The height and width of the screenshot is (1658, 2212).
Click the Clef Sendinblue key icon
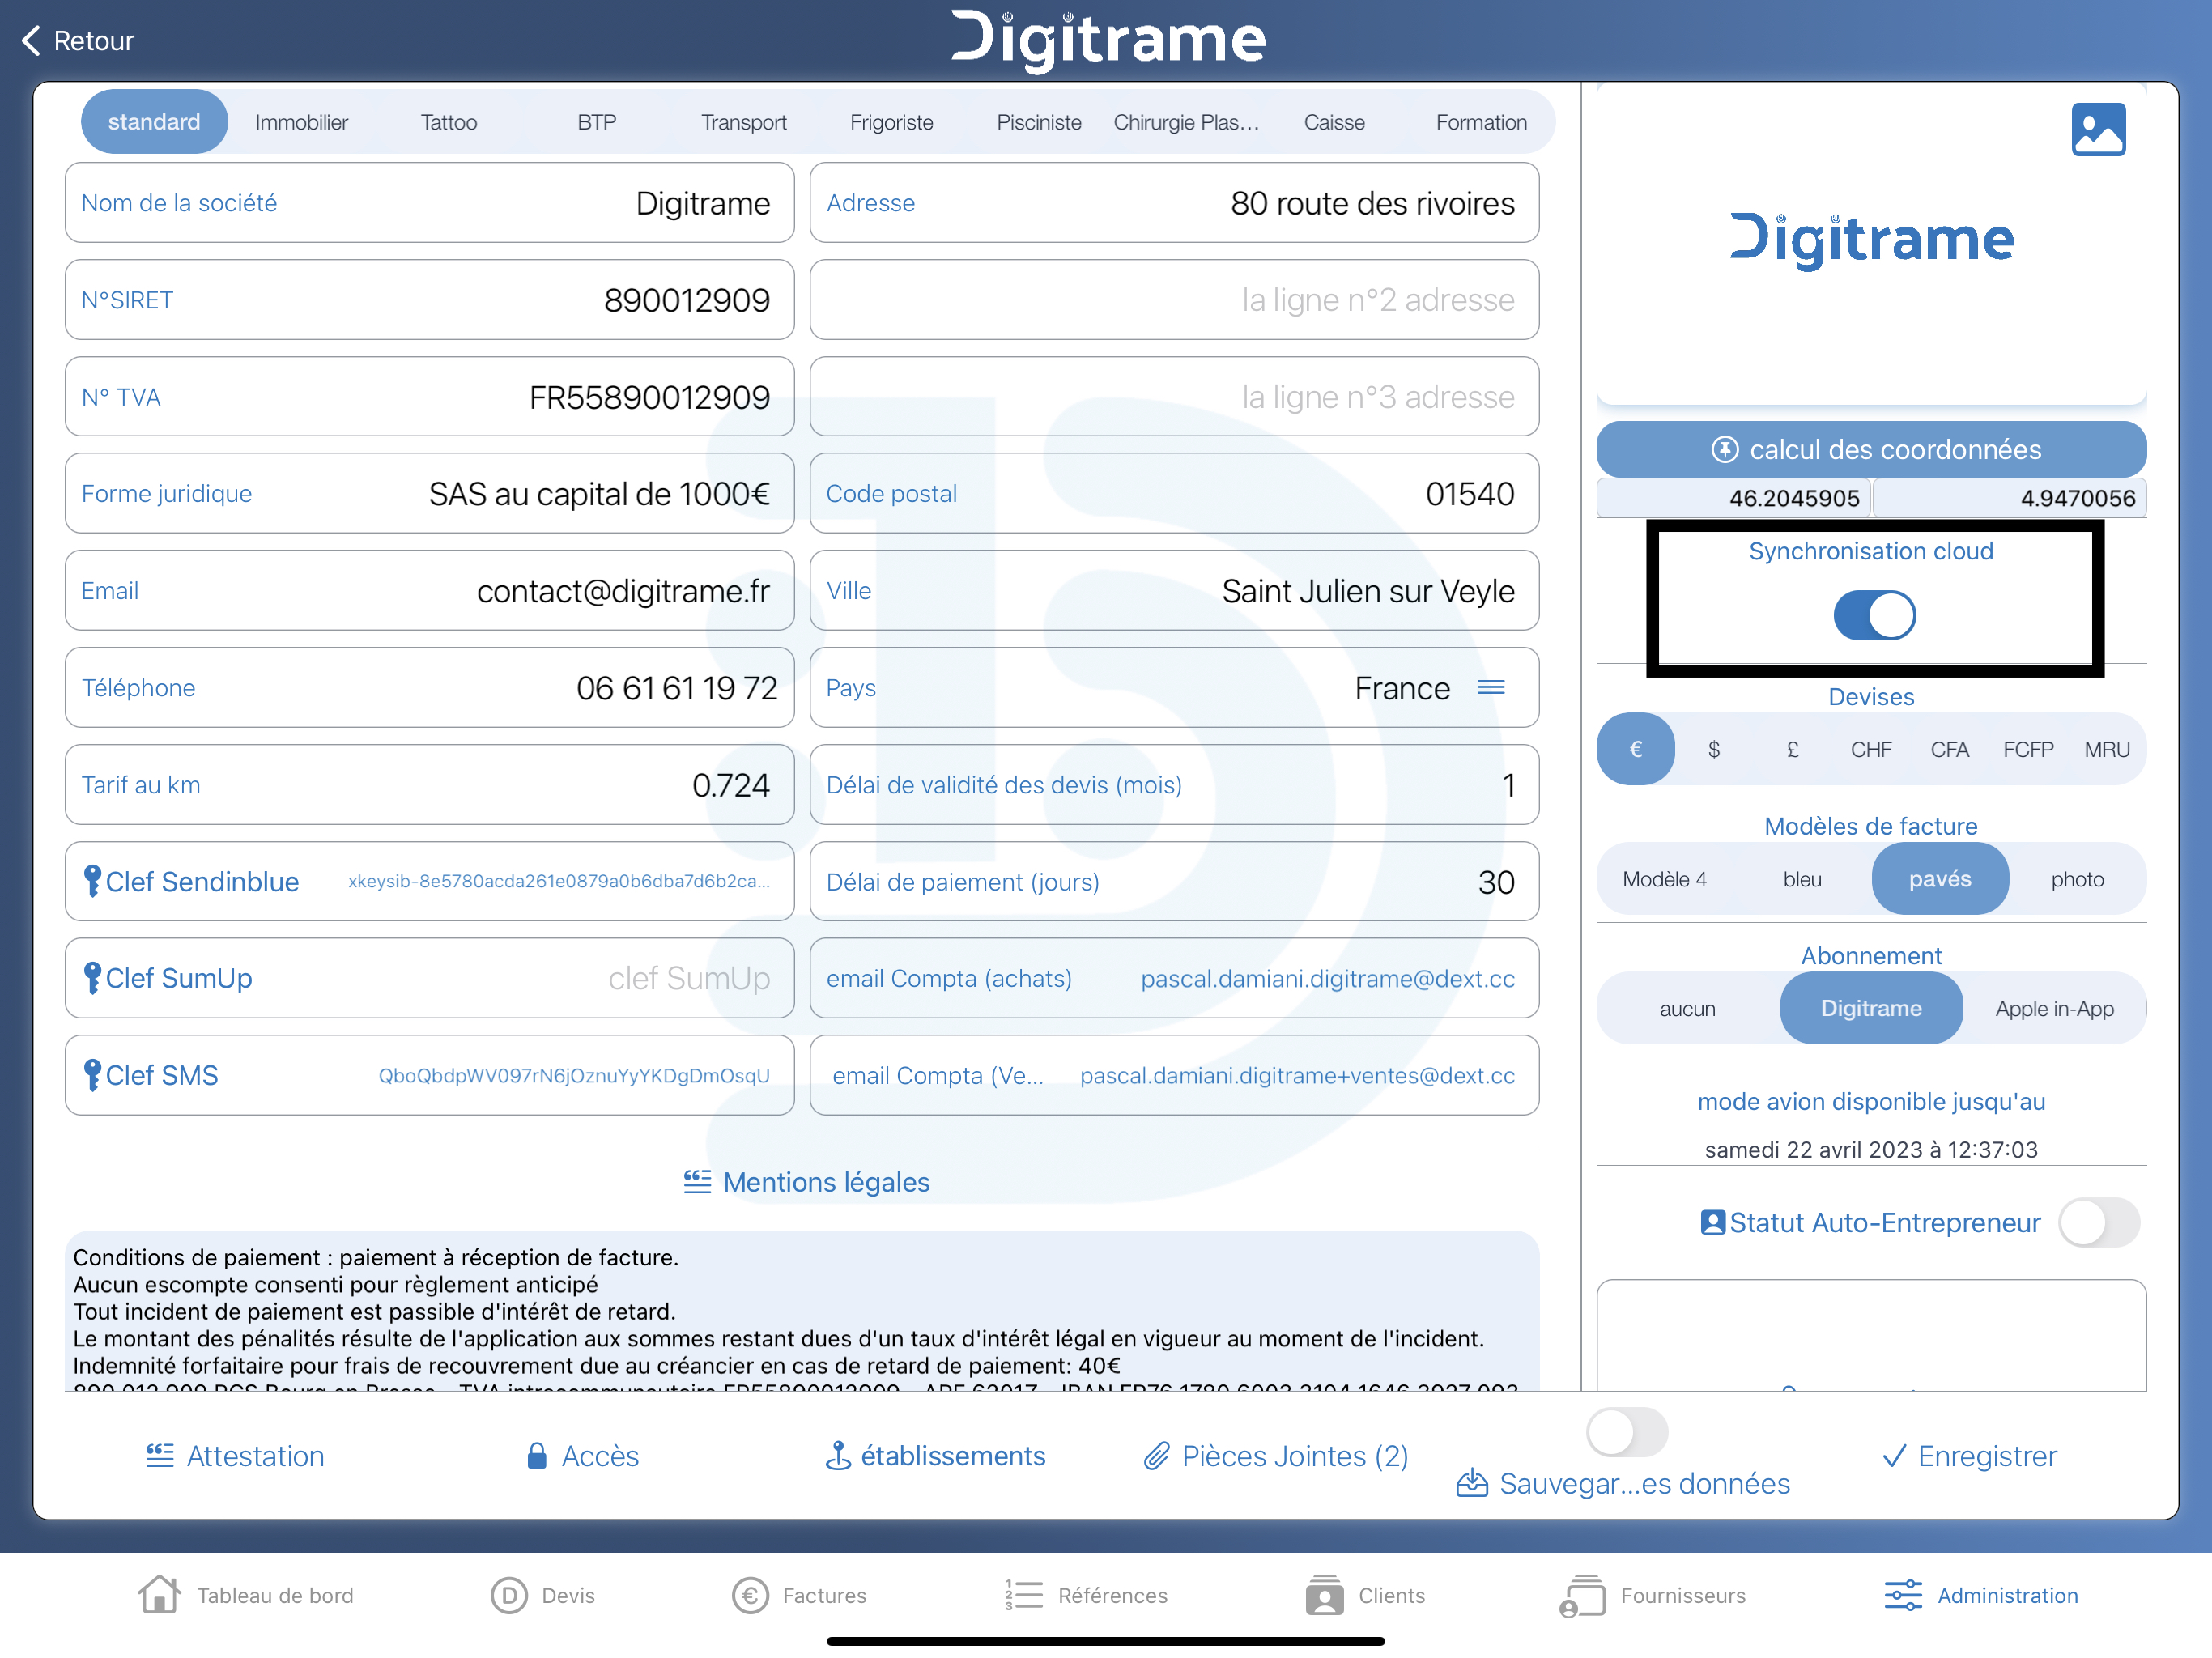coord(92,881)
